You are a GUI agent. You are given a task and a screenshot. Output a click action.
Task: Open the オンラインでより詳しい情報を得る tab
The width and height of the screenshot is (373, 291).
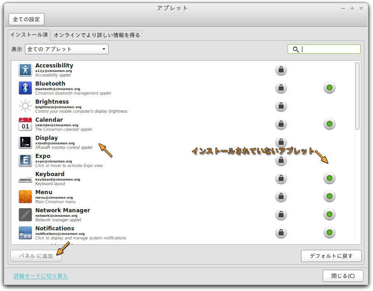[97, 35]
